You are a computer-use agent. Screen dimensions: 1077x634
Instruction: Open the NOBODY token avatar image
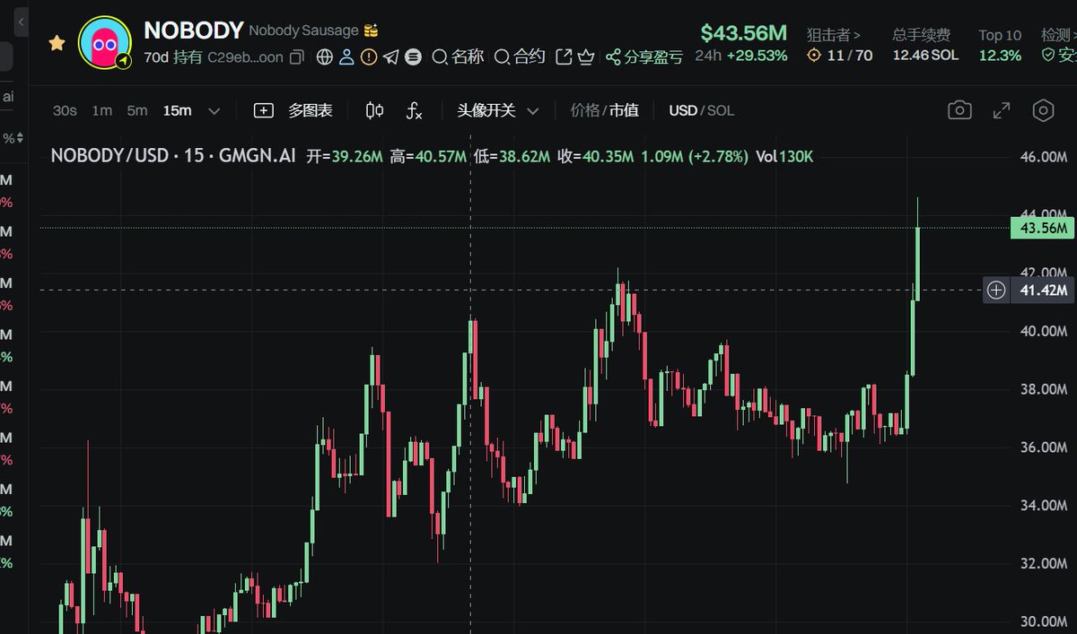pos(106,41)
